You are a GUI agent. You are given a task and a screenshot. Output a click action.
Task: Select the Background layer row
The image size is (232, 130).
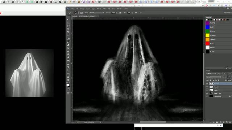219,96
